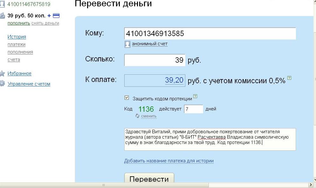Click the анонимный счет link

pyautogui.click(x=150, y=44)
